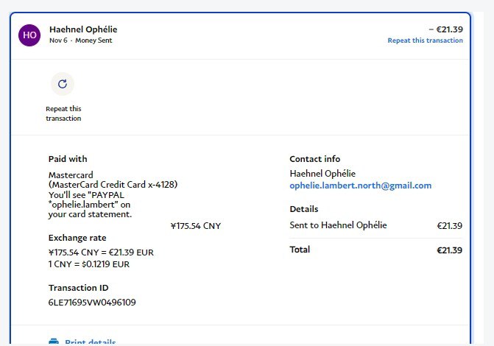Select "1 CNY = $0.1219 EUR" line

89,264
